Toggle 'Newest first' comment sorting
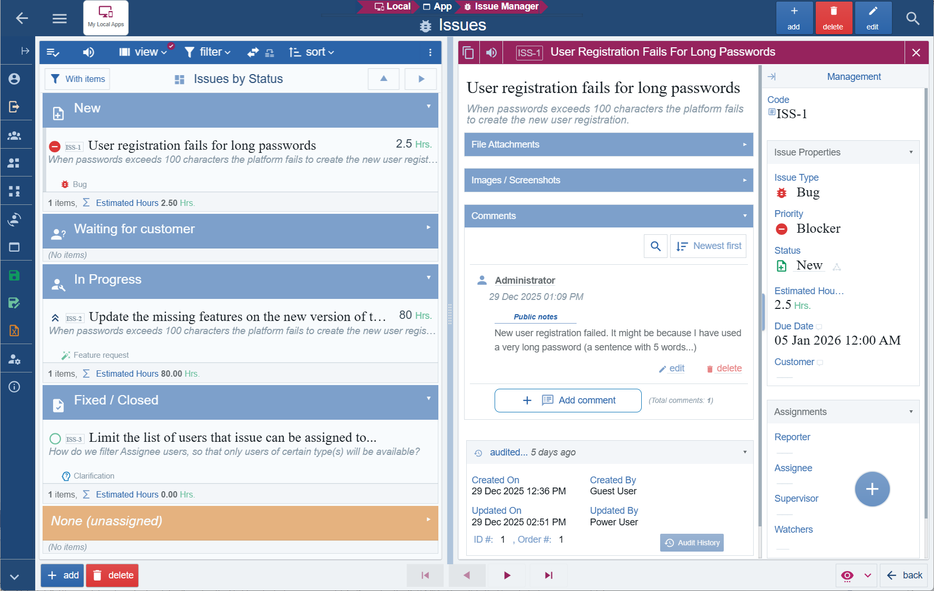The height and width of the screenshot is (591, 934). [x=708, y=246]
